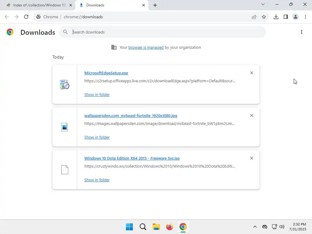Viewport: 312px width, 234px height.
Task: Select the Downloads tab
Action: coord(112,5)
